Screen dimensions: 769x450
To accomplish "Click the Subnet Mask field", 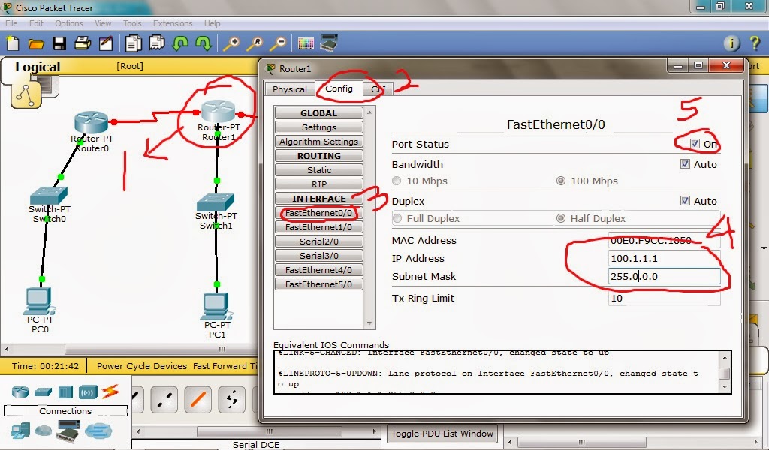I will pos(664,276).
